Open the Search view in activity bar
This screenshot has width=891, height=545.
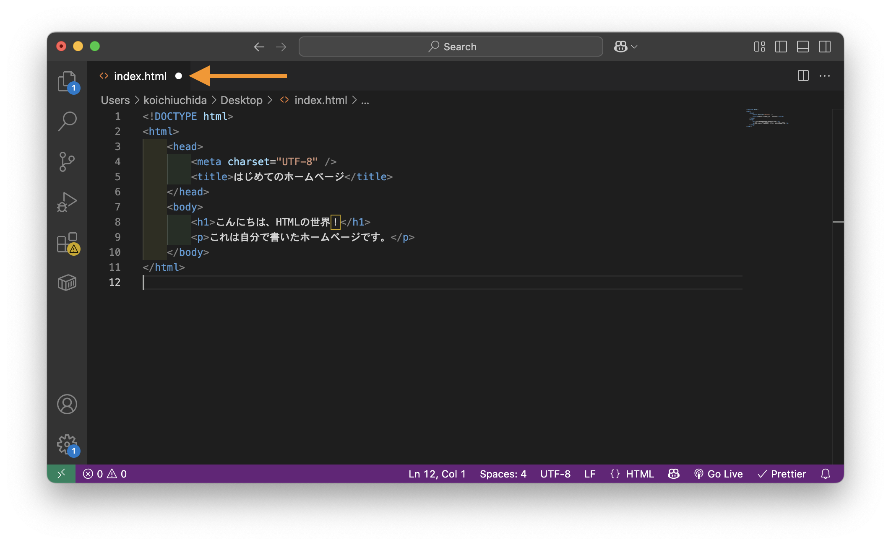pos(67,121)
